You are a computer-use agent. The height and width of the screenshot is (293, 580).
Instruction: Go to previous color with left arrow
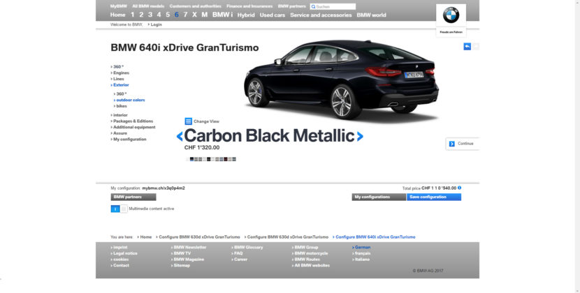tap(180, 137)
